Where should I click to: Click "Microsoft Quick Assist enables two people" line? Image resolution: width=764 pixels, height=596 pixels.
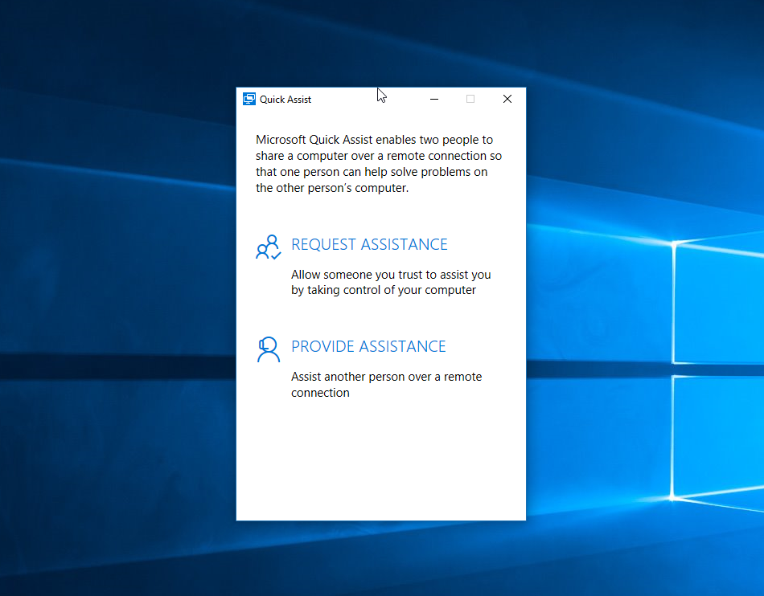[x=374, y=140]
